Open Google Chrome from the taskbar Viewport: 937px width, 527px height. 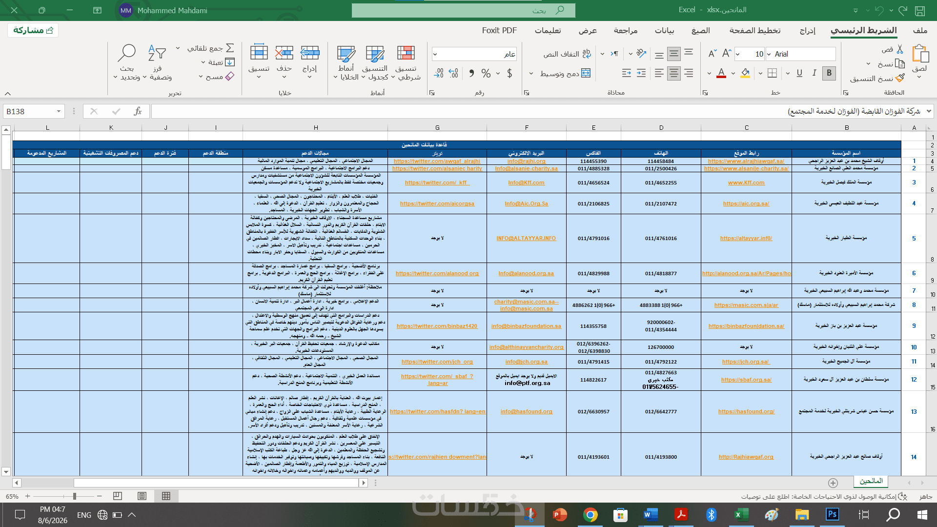[591, 514]
